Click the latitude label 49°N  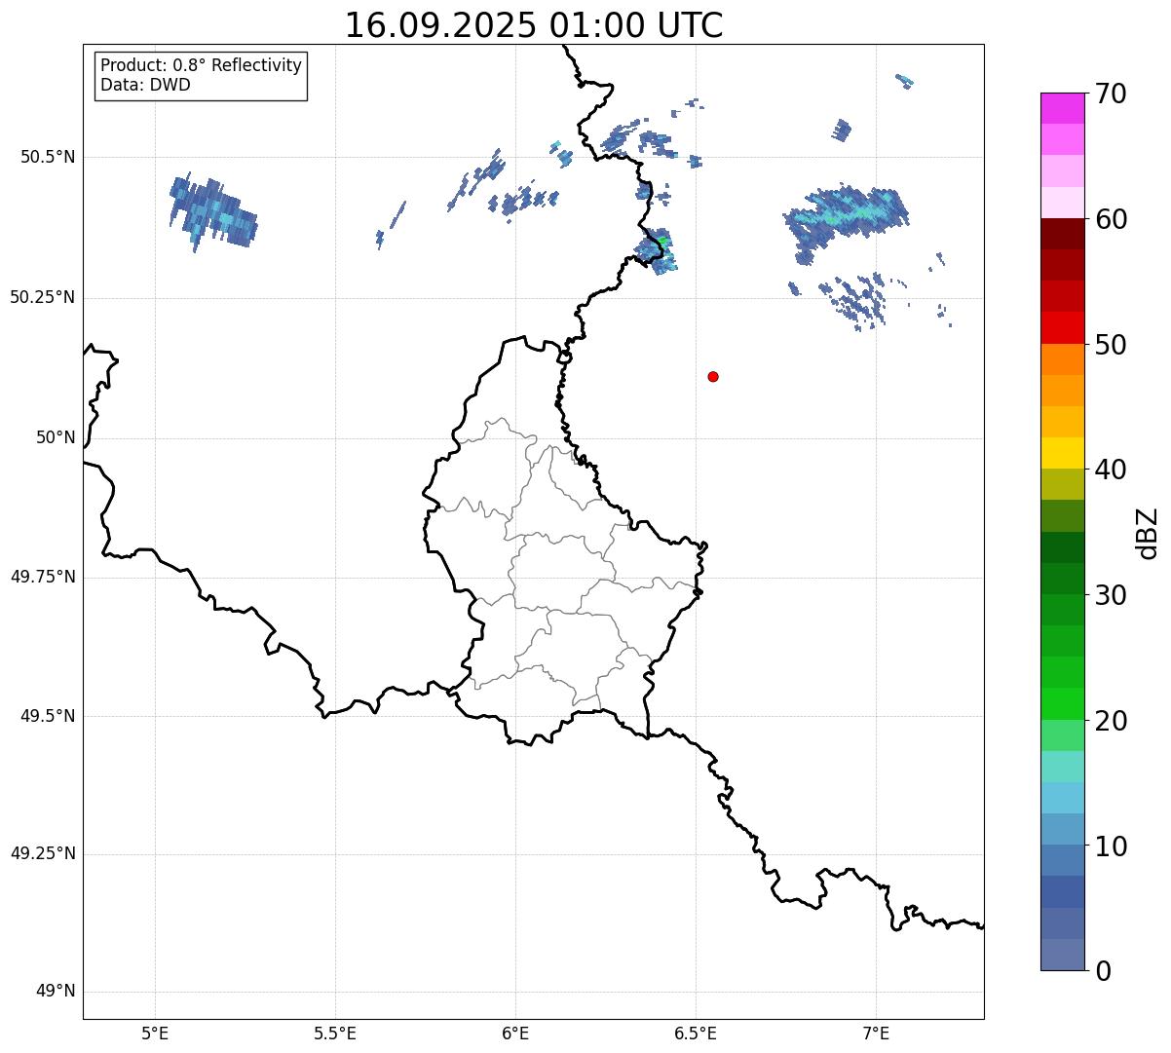[56, 992]
